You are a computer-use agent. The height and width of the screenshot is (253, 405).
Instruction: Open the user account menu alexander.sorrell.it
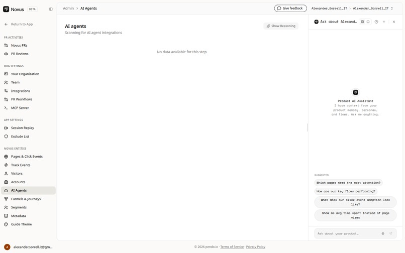[29, 247]
